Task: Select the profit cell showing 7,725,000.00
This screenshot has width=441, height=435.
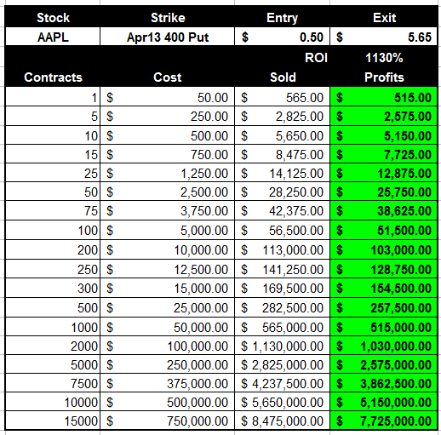Action: (384, 421)
